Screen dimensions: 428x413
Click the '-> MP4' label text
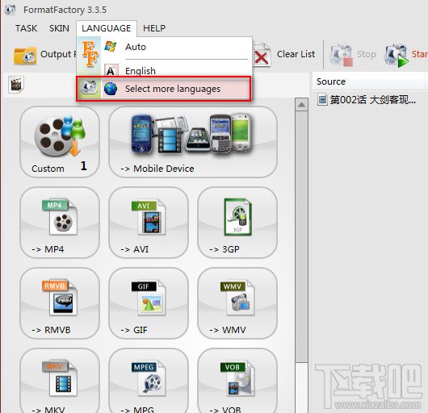pos(48,249)
